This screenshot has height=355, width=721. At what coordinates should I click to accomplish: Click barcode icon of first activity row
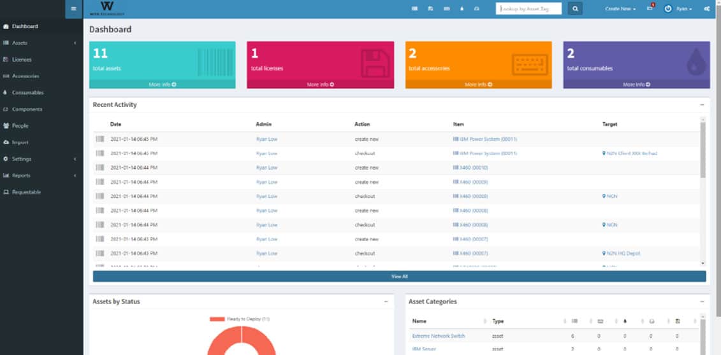(100, 139)
